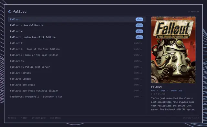Click install for Fallout 3 - Game of the Year Edition
The height and width of the screenshot is (127, 207).
pos(137,49)
